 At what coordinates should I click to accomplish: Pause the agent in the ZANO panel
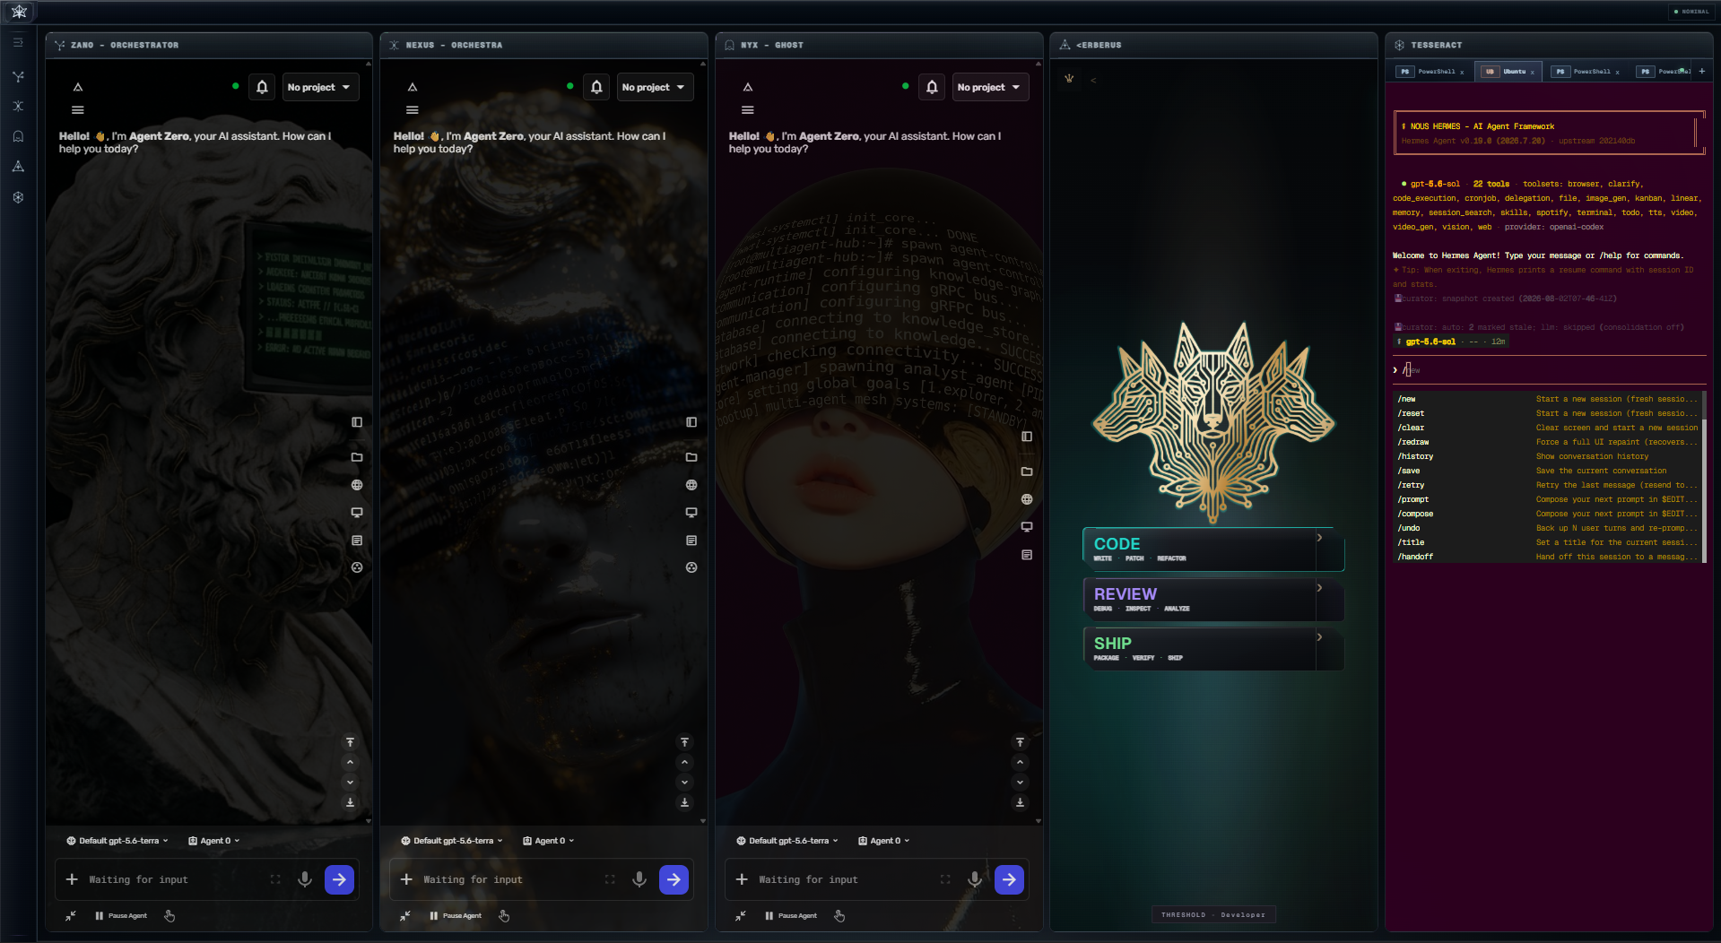121,916
